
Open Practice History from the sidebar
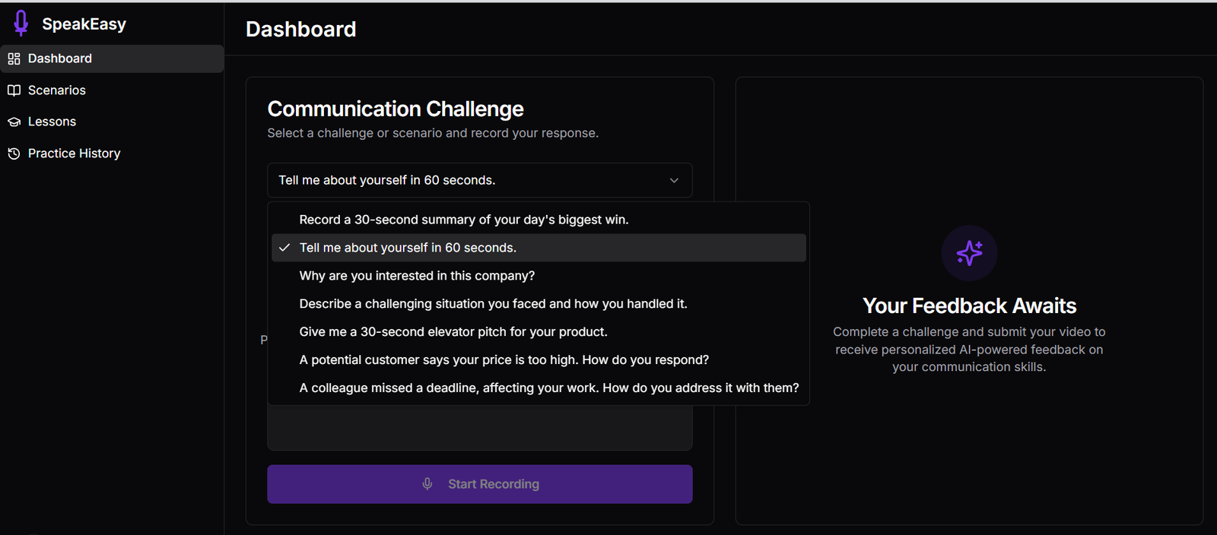74,154
